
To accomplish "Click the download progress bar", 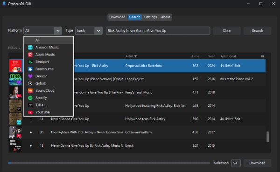I will (109, 163).
